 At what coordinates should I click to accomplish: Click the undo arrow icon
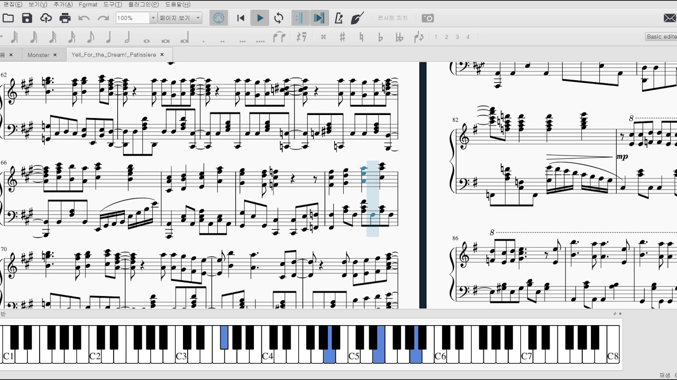[x=84, y=18]
